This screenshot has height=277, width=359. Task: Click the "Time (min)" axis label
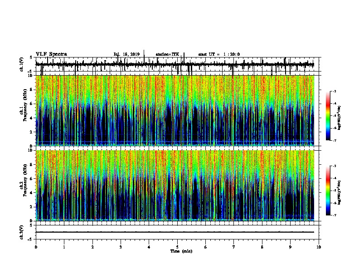pos(181,251)
